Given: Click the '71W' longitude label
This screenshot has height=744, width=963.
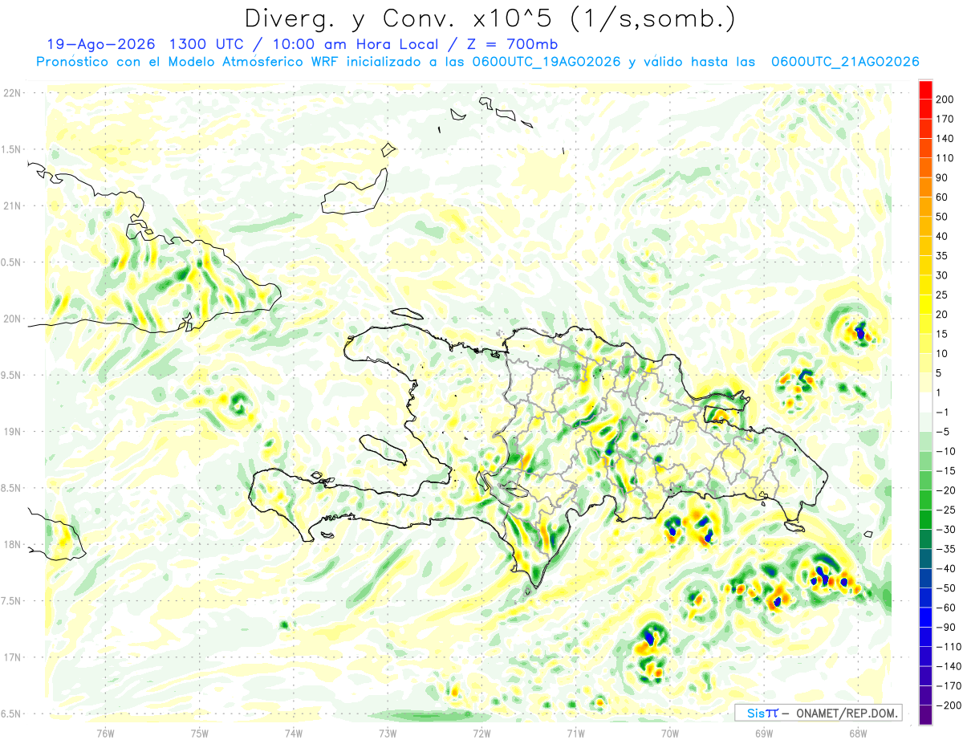Looking at the screenshot, I should pyautogui.click(x=575, y=732).
